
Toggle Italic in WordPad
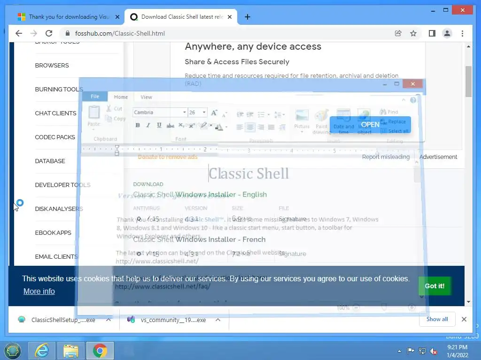148,125
